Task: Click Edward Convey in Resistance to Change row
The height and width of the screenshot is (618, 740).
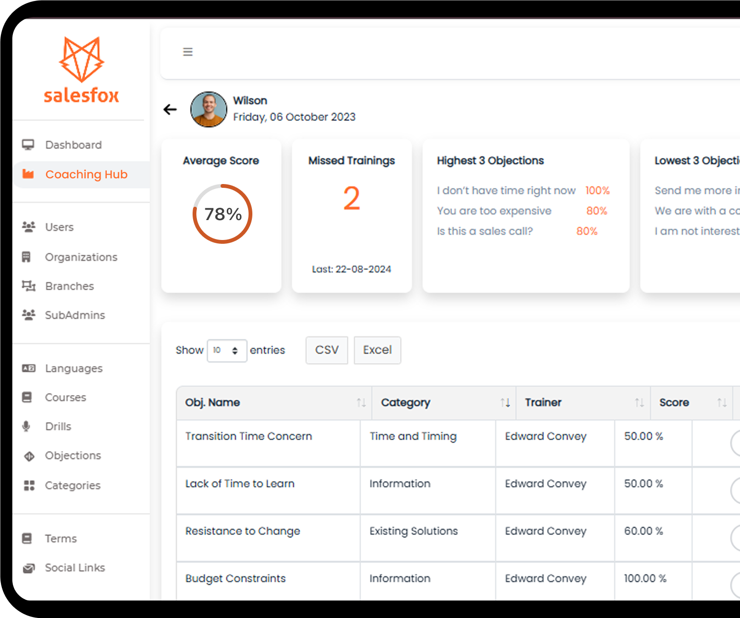Action: coord(546,531)
